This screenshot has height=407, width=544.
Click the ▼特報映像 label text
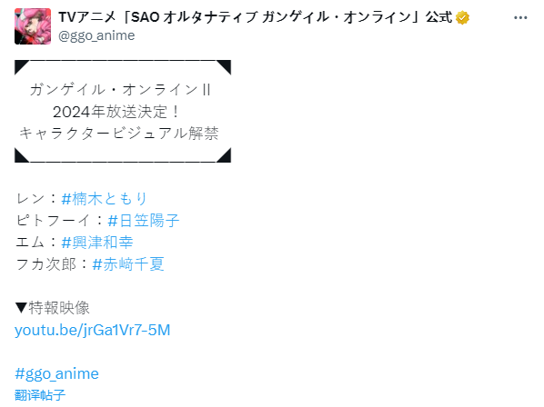click(52, 308)
